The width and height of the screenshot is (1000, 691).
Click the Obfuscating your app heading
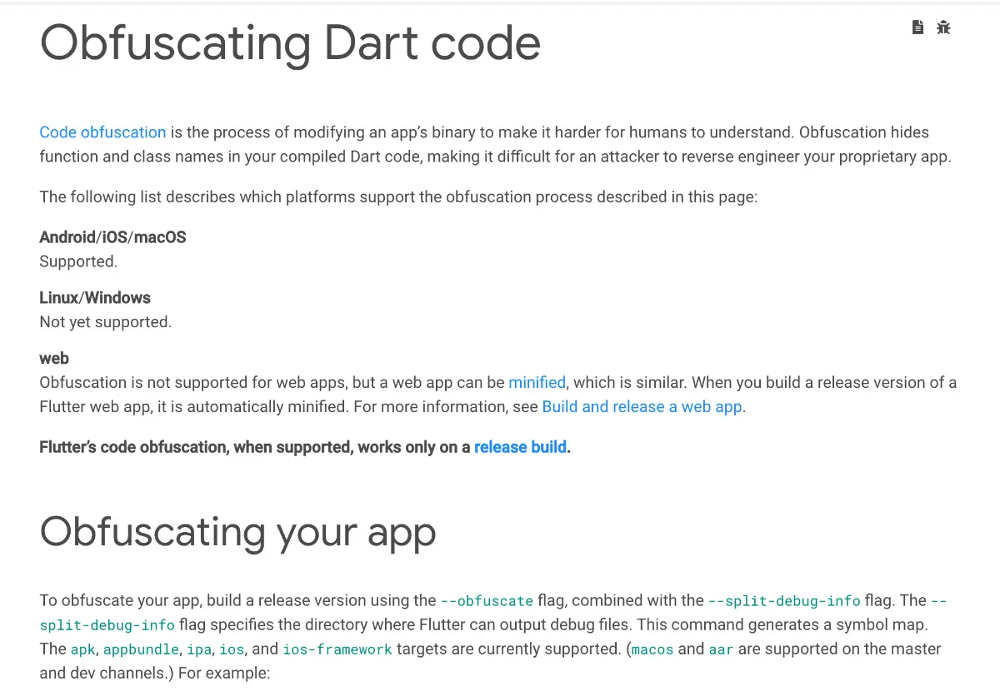[237, 531]
